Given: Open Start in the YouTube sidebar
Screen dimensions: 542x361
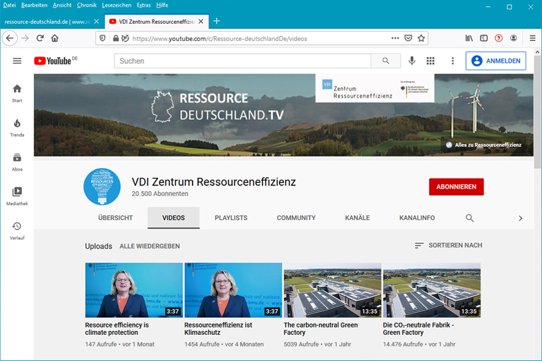Looking at the screenshot, I should pyautogui.click(x=17, y=94).
